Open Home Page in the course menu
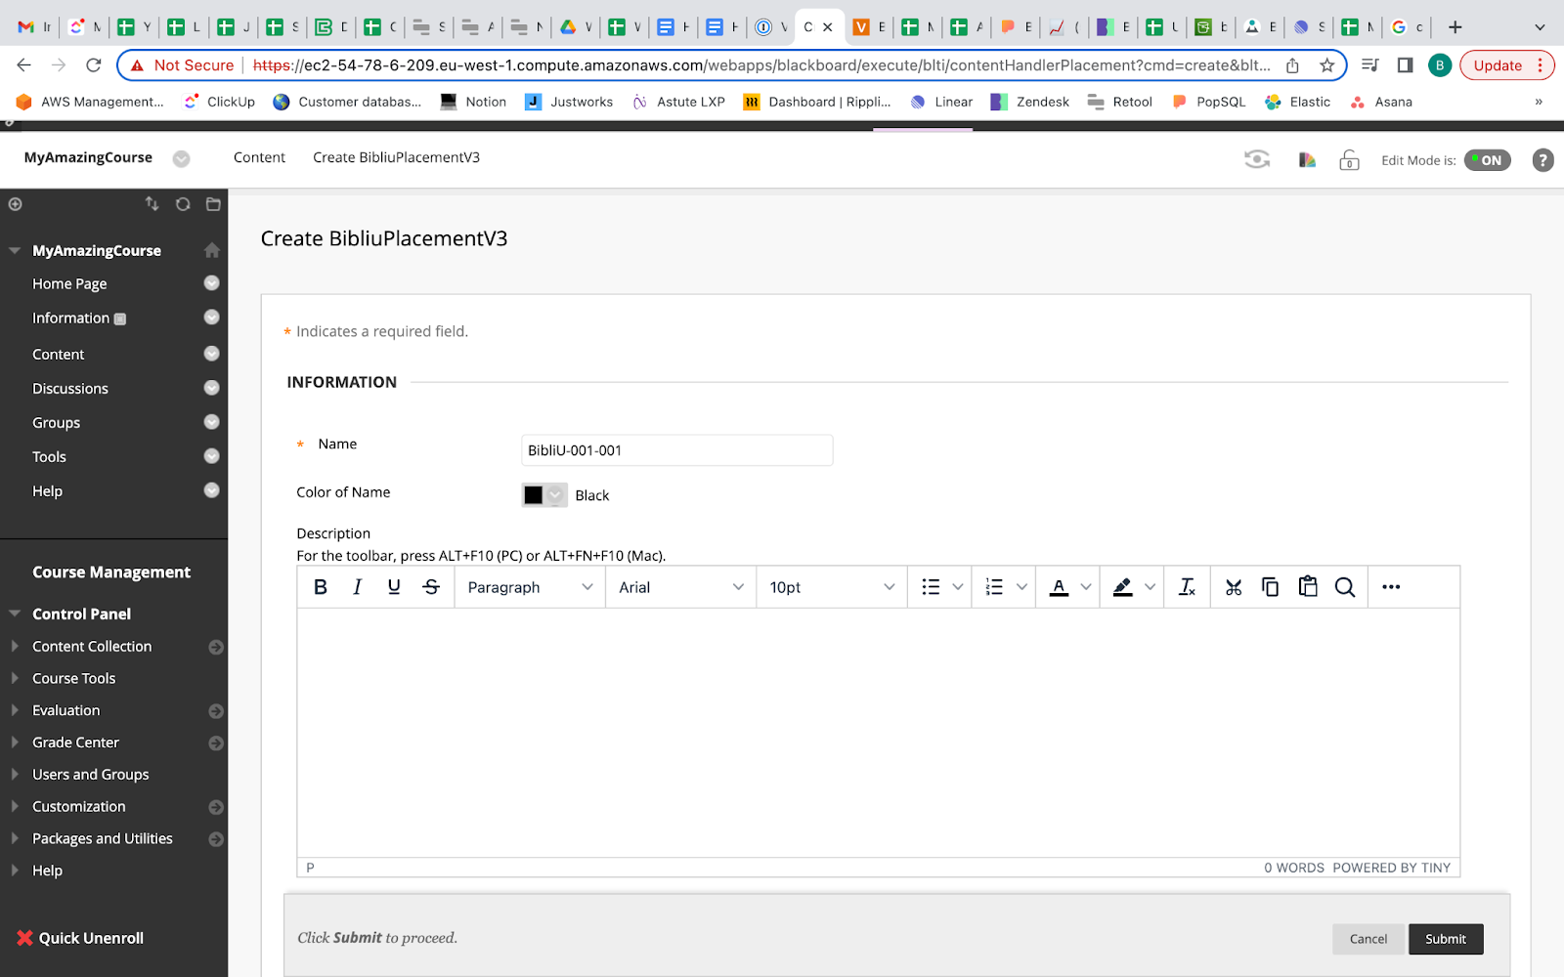This screenshot has height=977, width=1564. tap(69, 284)
